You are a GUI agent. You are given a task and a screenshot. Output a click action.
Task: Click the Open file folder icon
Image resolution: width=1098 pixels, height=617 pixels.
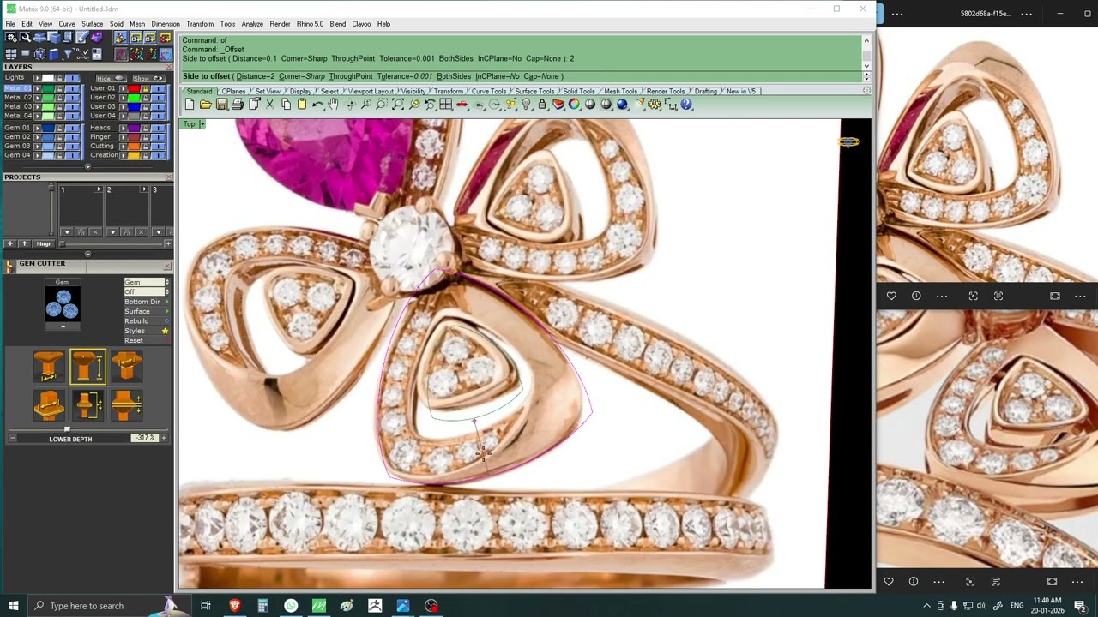pyautogui.click(x=206, y=105)
